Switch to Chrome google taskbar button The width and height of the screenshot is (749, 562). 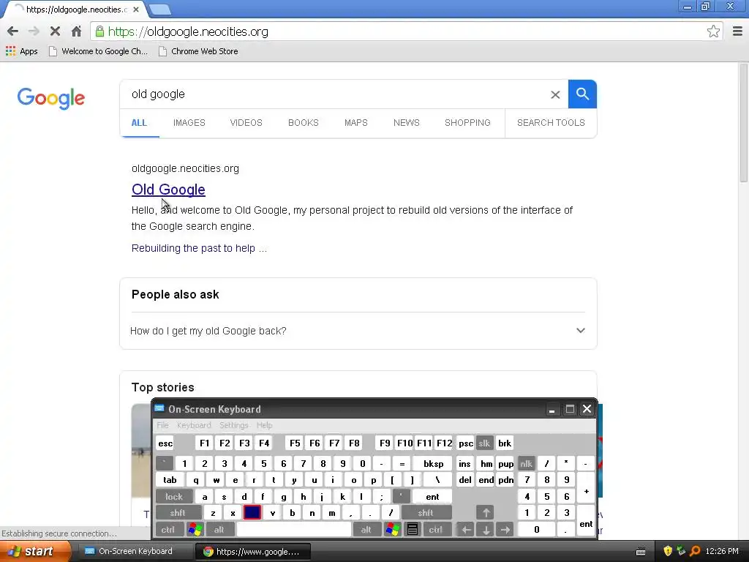[252, 552]
